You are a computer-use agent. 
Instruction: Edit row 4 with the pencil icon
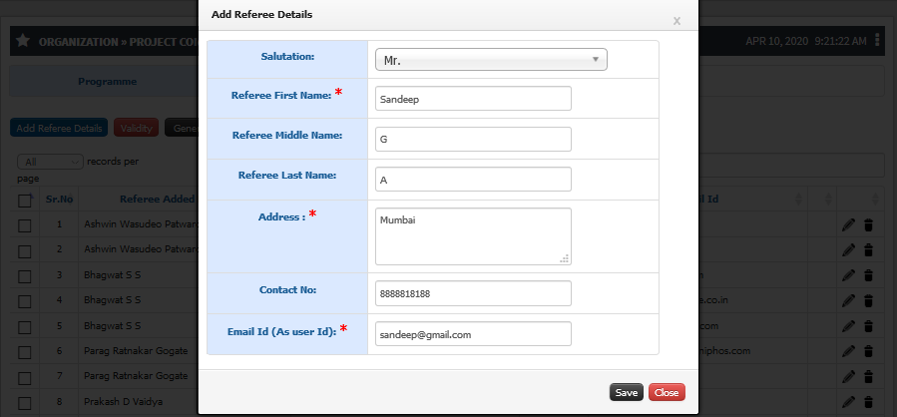[x=848, y=300]
